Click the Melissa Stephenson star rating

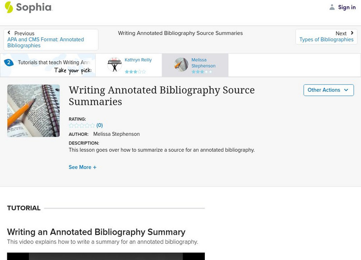(201, 72)
